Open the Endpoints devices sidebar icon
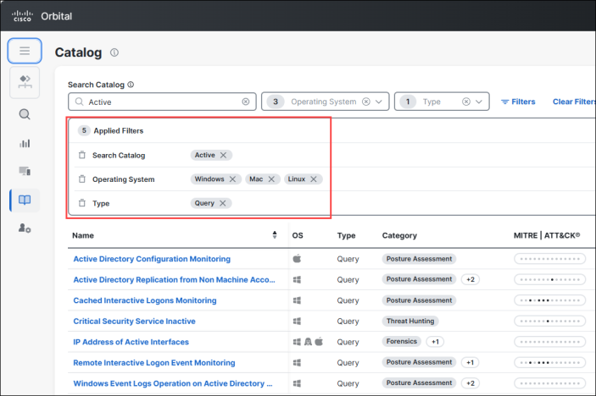Screen dimensions: 596x396 click(x=25, y=171)
